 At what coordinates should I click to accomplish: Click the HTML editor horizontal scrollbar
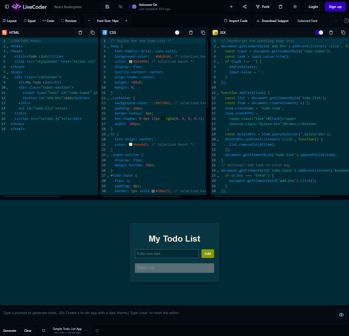click(32, 196)
